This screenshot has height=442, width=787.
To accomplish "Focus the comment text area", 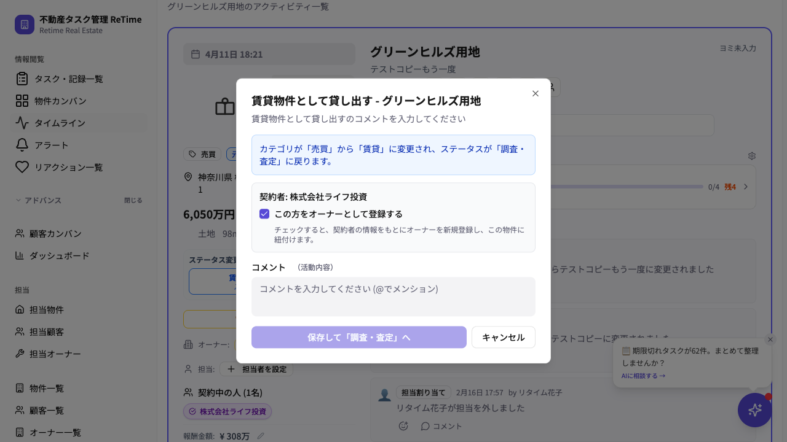I will 393,297.
